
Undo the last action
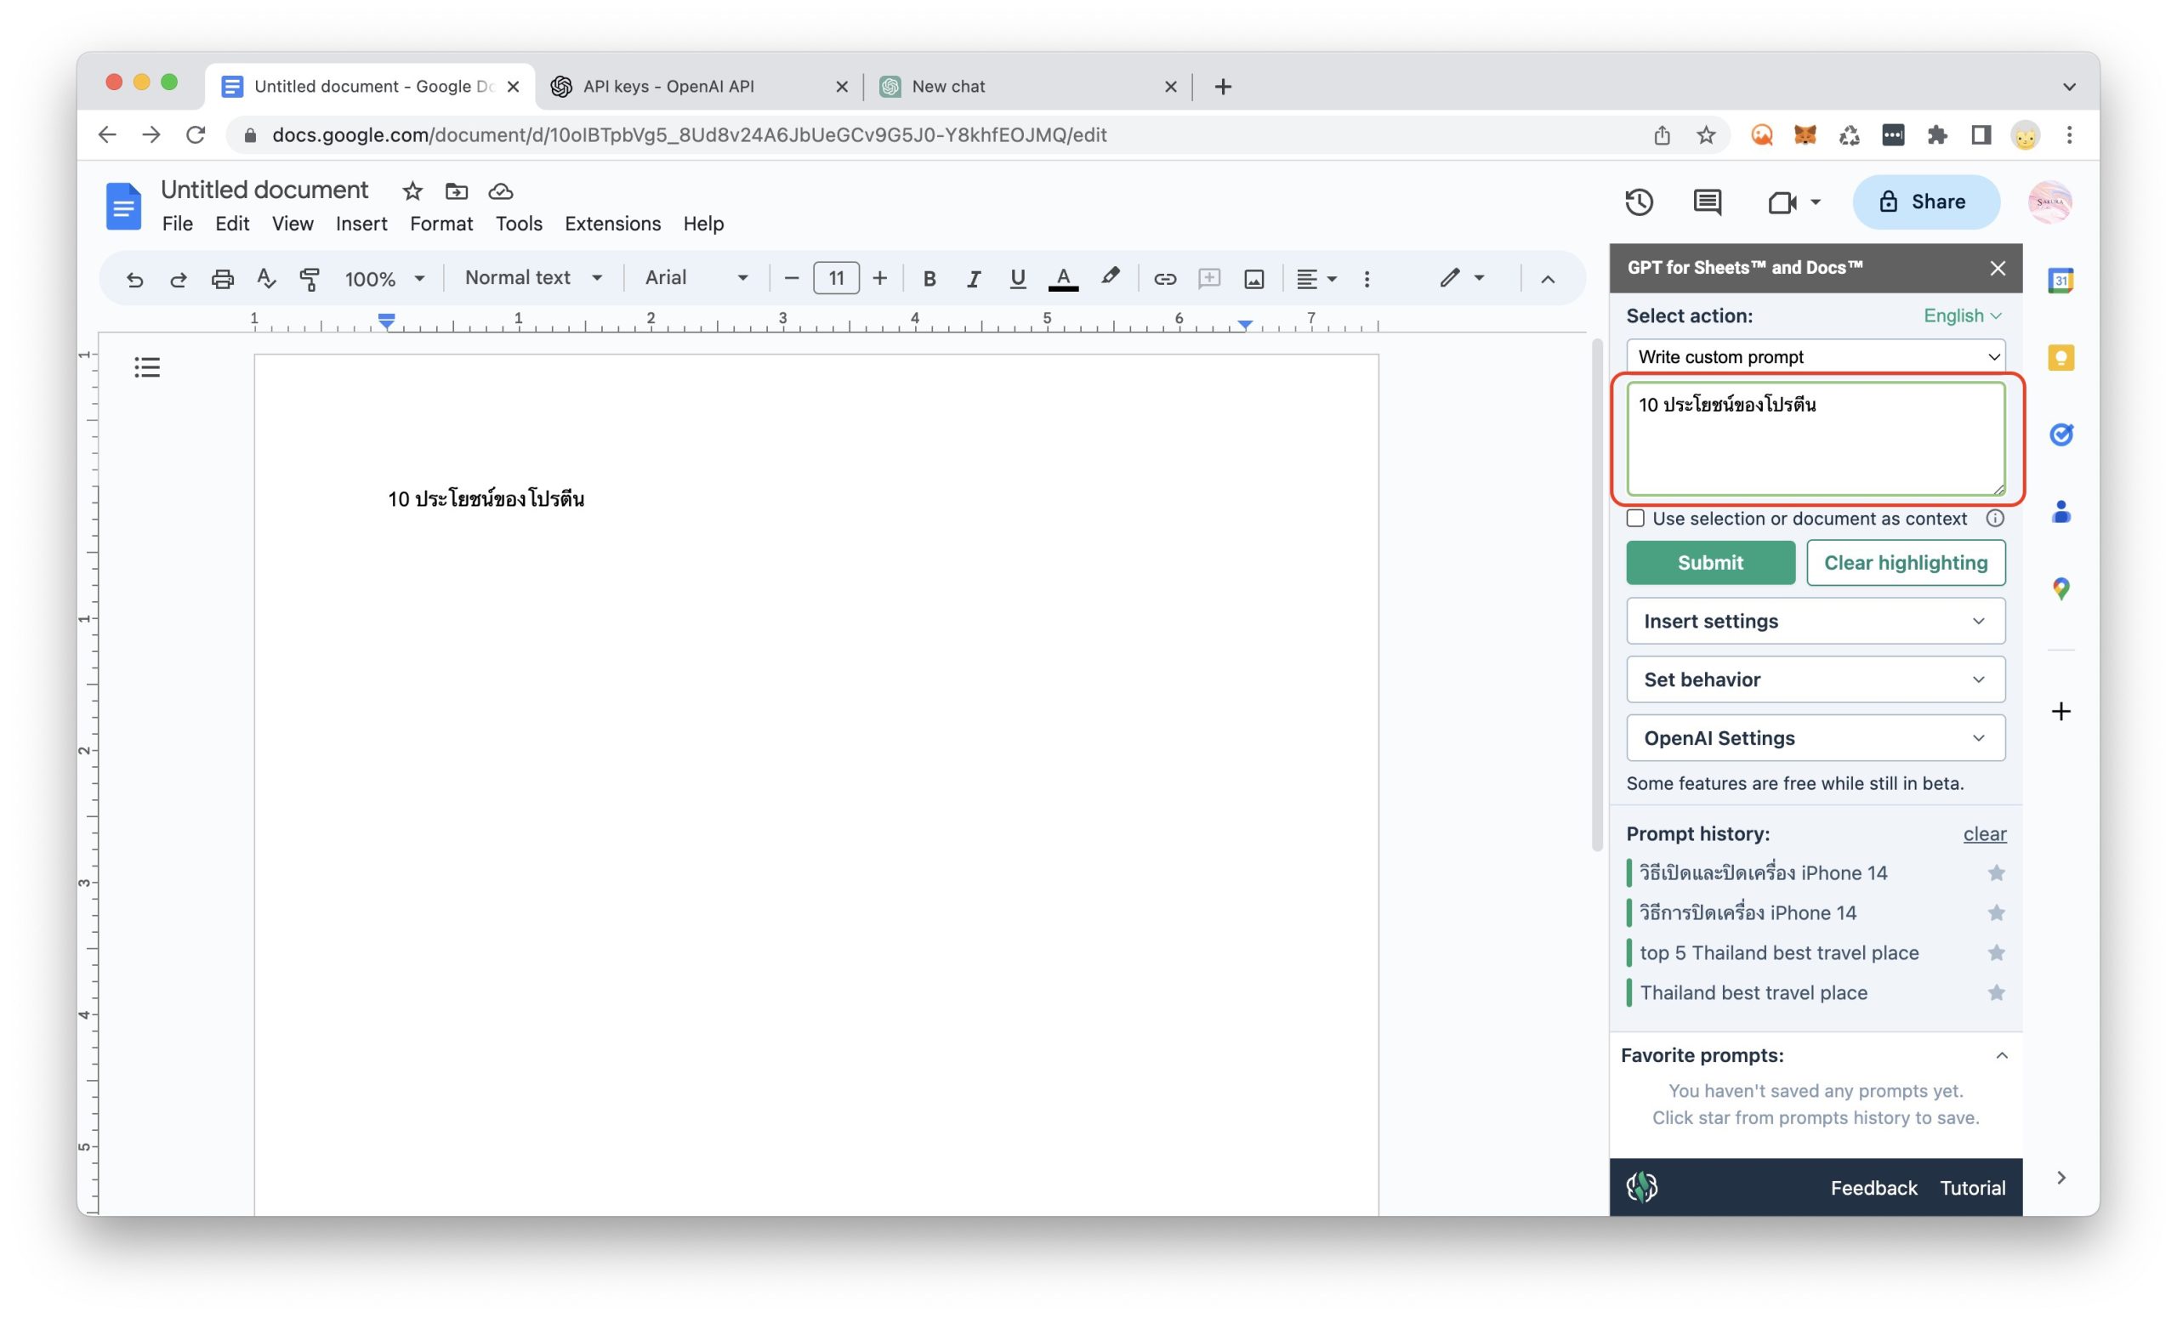click(x=134, y=278)
